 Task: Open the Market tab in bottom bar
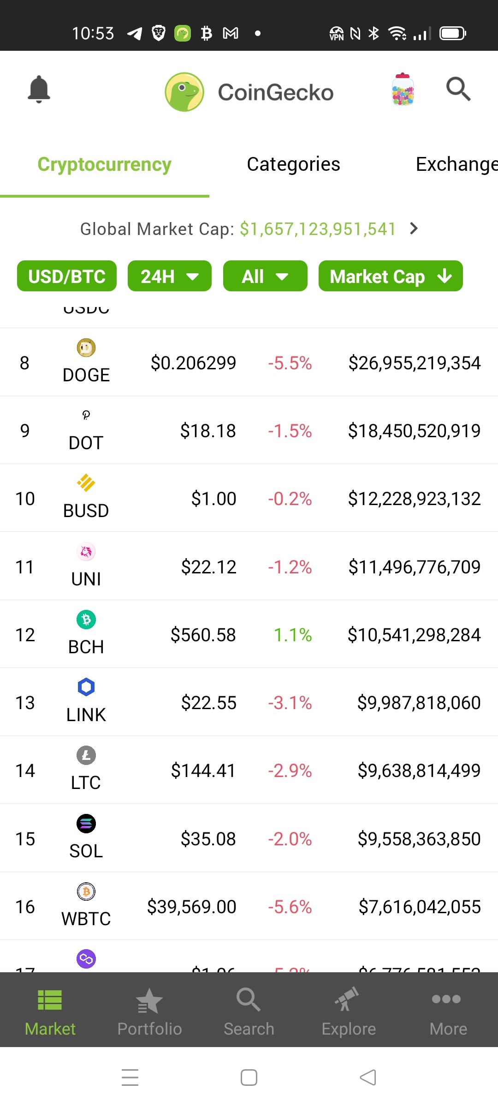point(50,1011)
